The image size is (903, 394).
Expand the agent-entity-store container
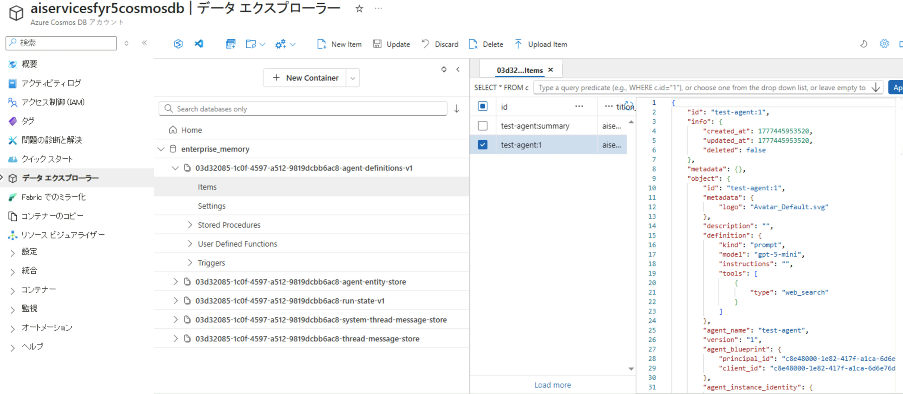pos(175,281)
